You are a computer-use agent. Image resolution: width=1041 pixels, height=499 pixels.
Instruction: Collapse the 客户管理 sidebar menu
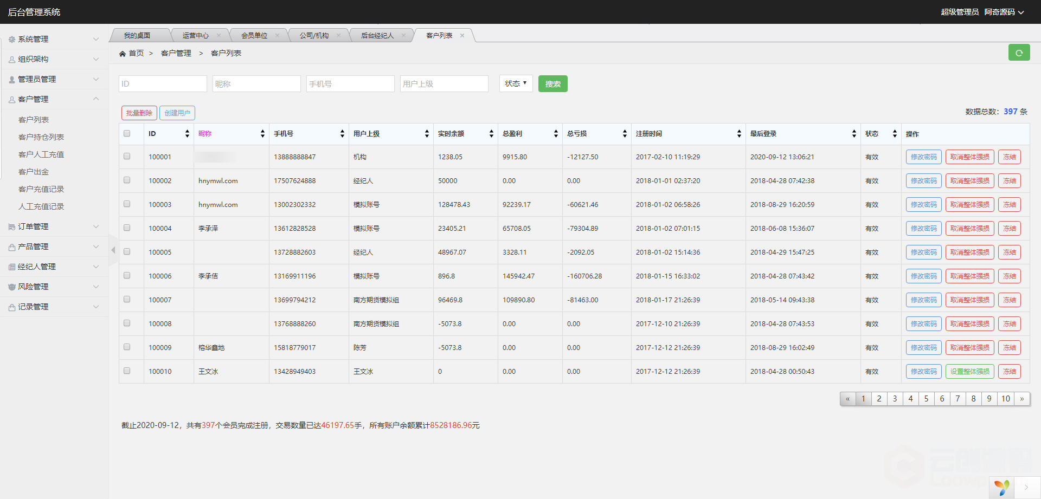(x=54, y=99)
